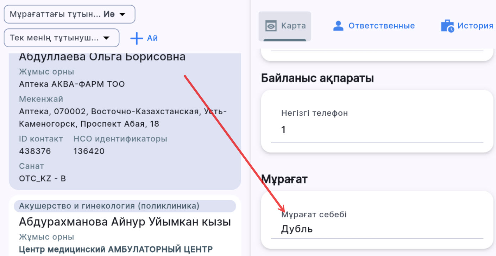Click the blue plus icon
Image resolution: width=496 pixels, height=256 pixels.
137,38
